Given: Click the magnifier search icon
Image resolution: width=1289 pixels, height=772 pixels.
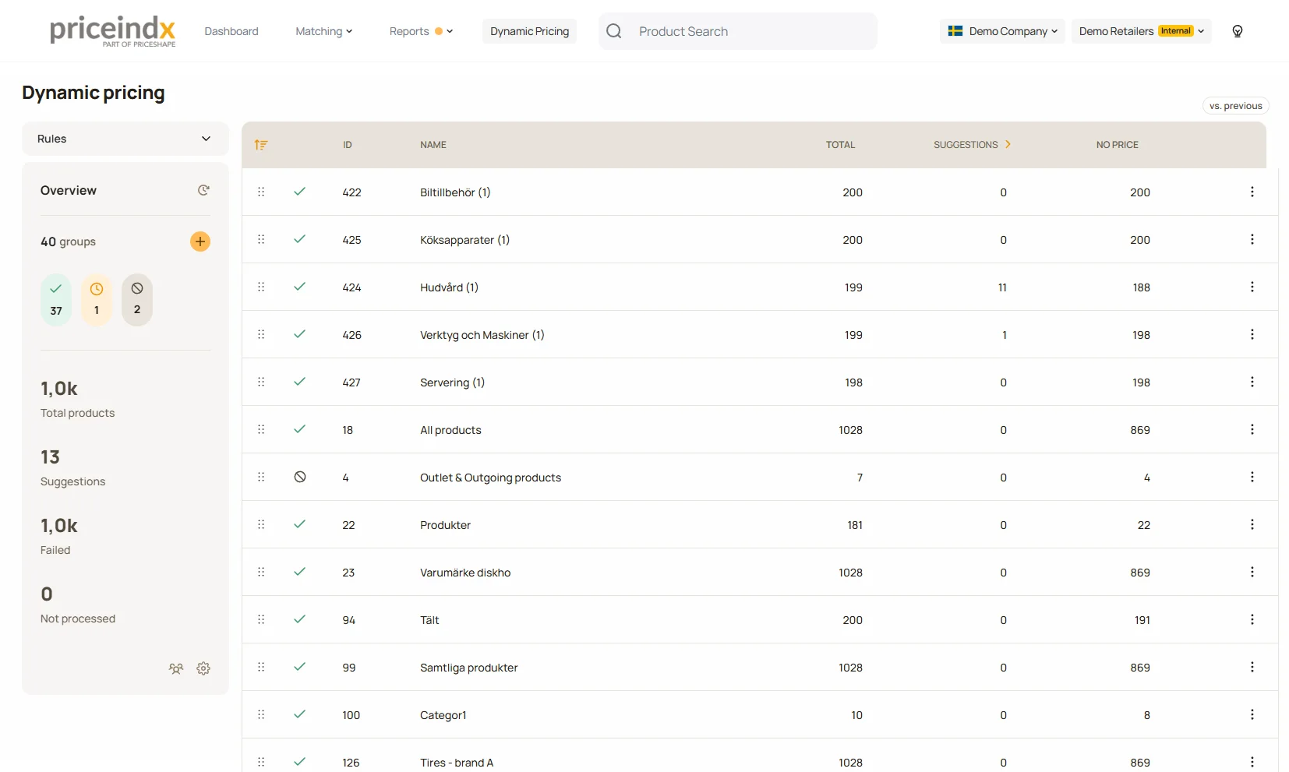Looking at the screenshot, I should click(614, 31).
